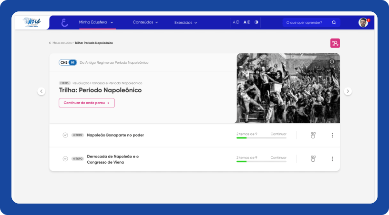
Task: Open the pink trail map icon
Action: [x=335, y=43]
